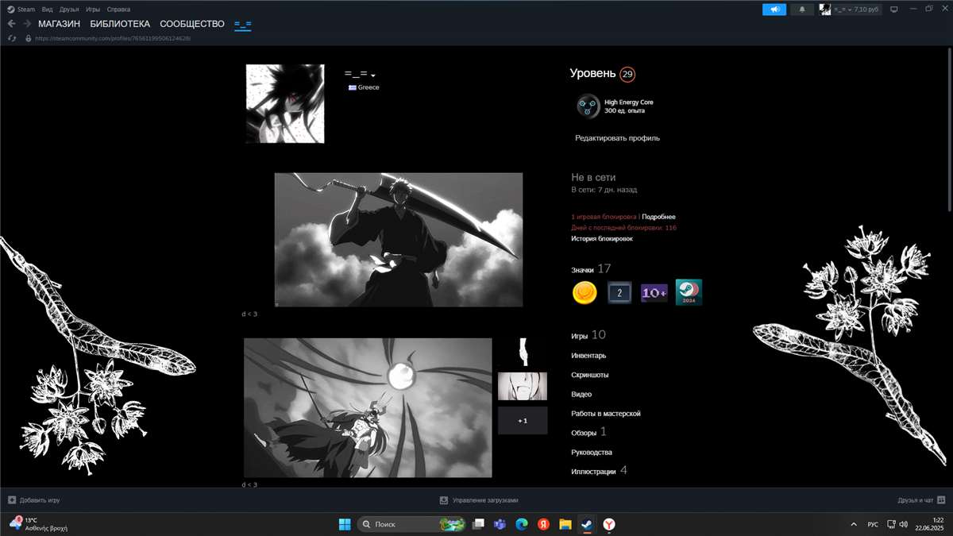
Task: Open the friends chat icon at bottom right
Action: (x=941, y=500)
